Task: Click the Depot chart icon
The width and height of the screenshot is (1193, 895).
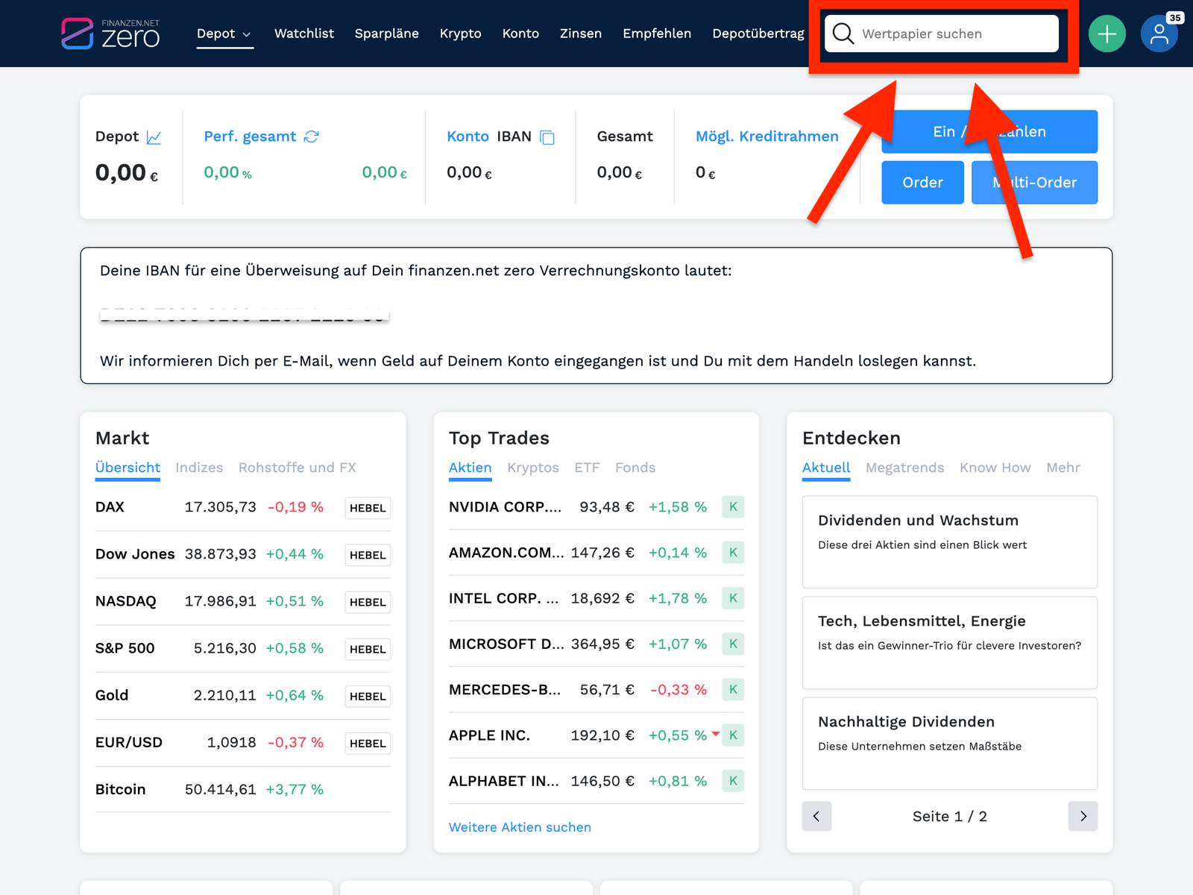Action: pyautogui.click(x=154, y=137)
